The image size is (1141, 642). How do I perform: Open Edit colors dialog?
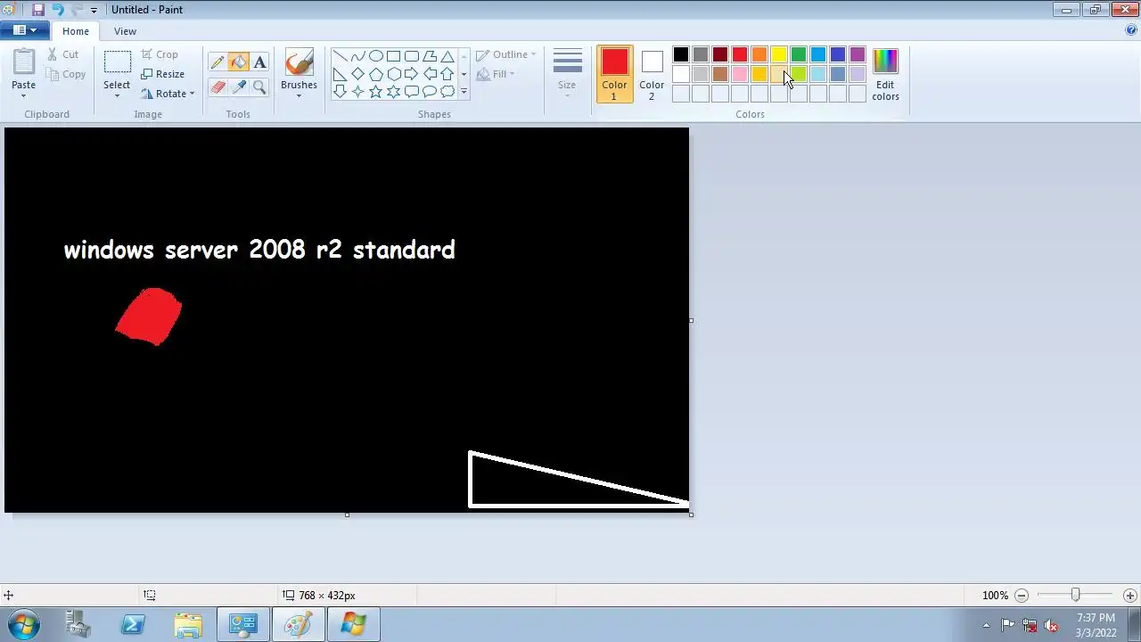[885, 74]
